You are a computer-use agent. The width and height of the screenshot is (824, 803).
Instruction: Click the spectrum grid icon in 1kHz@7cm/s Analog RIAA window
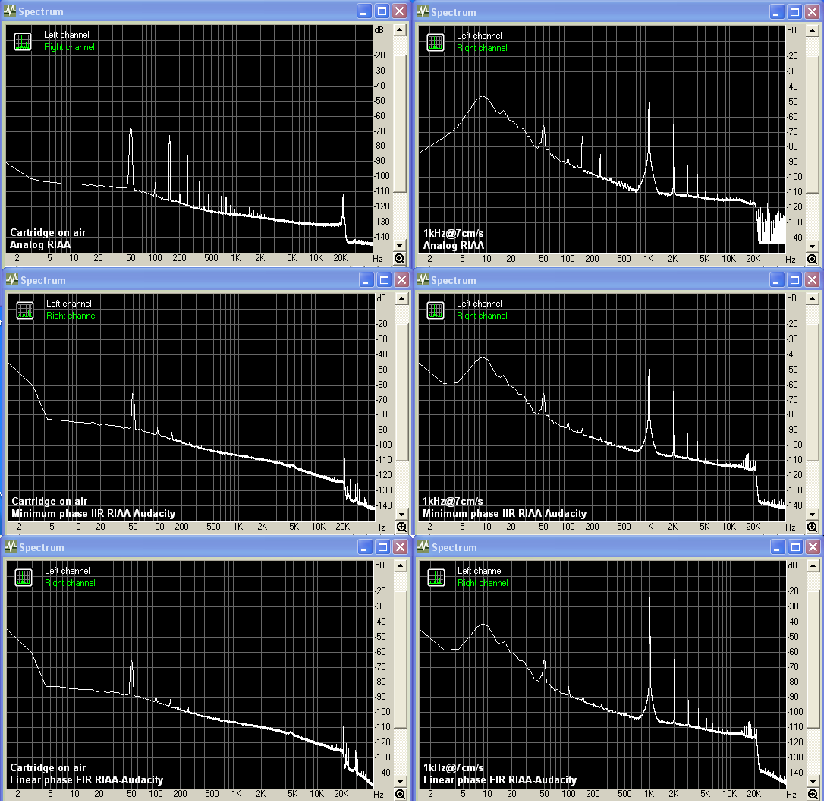coord(435,42)
